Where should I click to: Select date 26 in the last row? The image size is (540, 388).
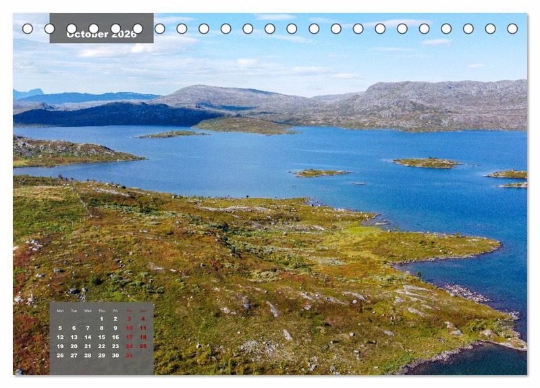[60, 355]
